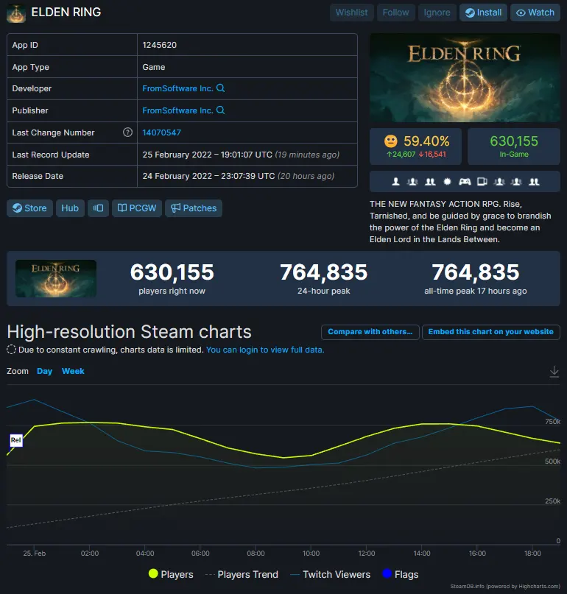Screen dimensions: 567x594
Task: Click the game controller support icon
Action: pyautogui.click(x=465, y=182)
